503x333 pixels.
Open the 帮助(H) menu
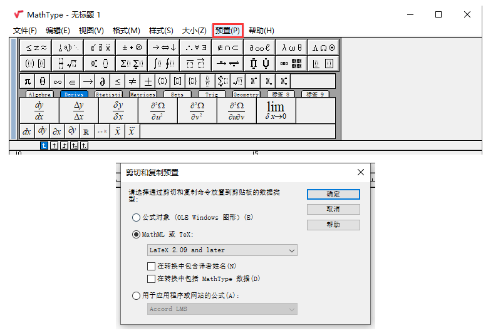click(x=261, y=31)
